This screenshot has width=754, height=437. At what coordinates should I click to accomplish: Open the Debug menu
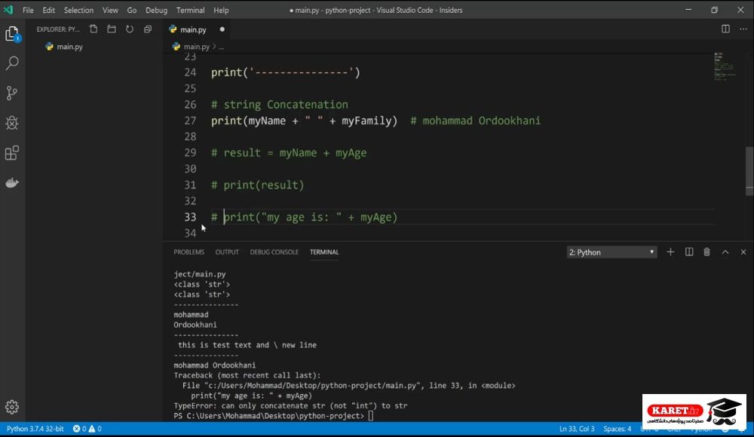[x=156, y=10]
